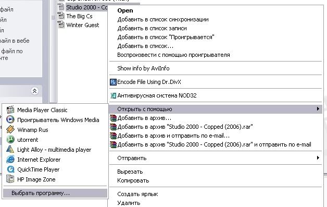Collapse the sidebar panel with chevron button
Image resolution: width=327 pixels, height=207 pixels.
pyautogui.click(x=34, y=91)
